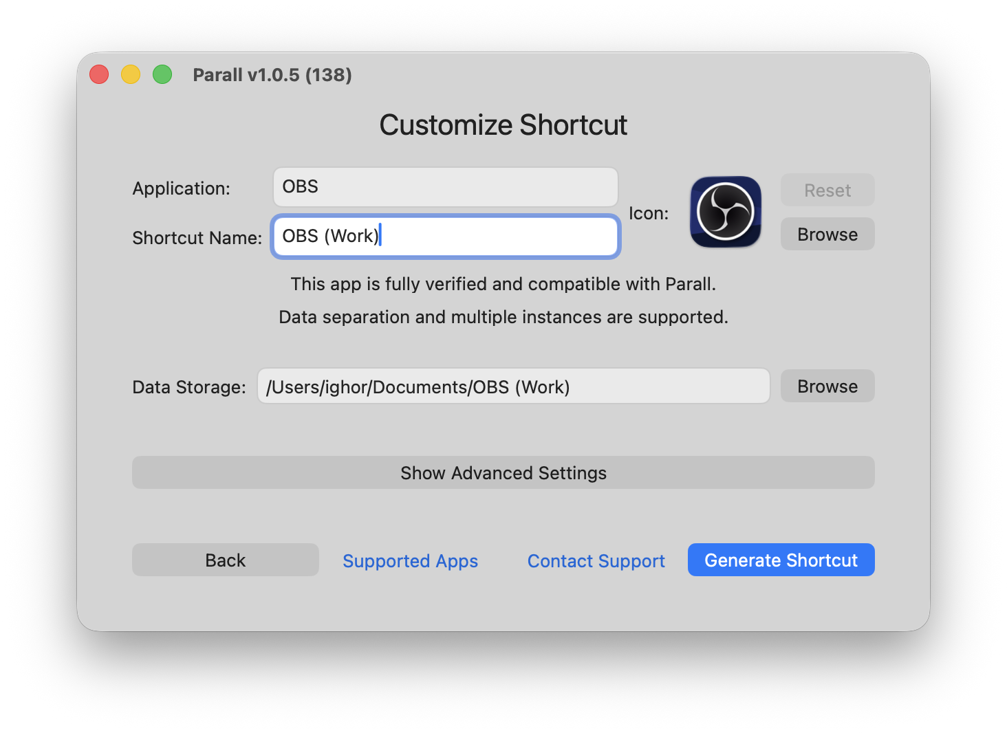Select the Application field showing OBS
Screen dimensions: 1007x733
(x=445, y=186)
